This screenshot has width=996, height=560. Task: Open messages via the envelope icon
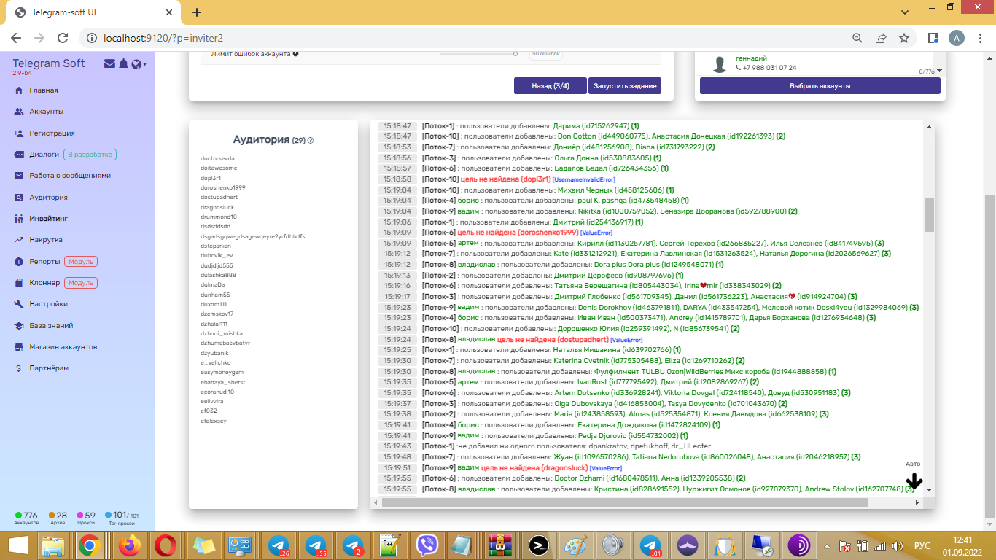(x=109, y=64)
